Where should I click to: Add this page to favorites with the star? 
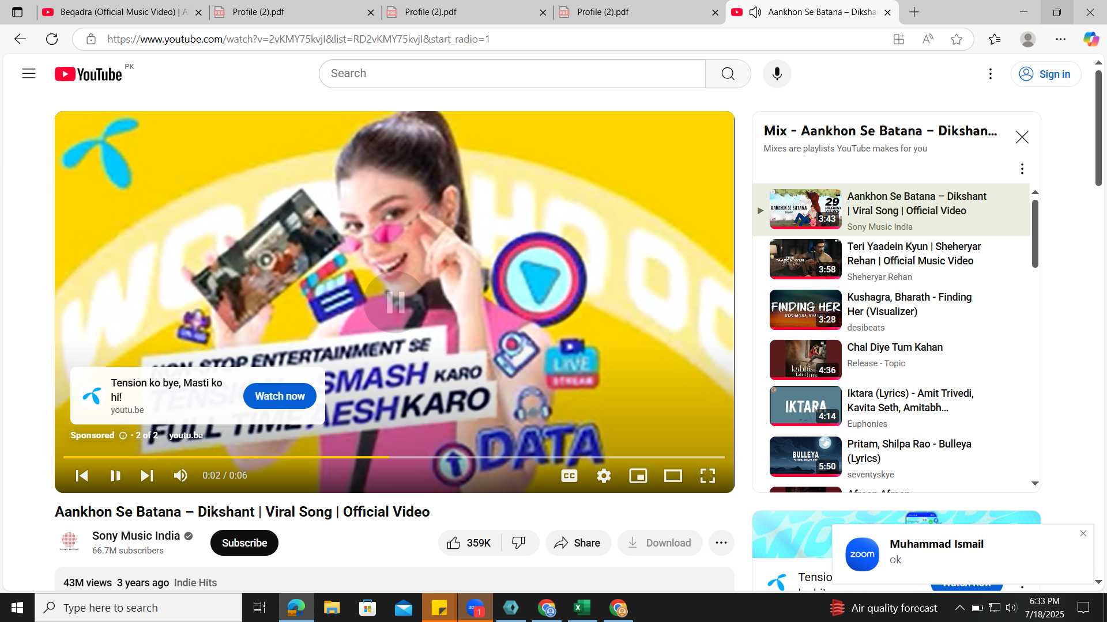(x=957, y=39)
